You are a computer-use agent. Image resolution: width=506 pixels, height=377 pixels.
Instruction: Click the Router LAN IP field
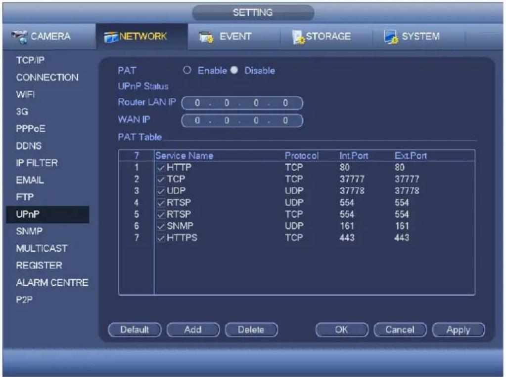(242, 103)
